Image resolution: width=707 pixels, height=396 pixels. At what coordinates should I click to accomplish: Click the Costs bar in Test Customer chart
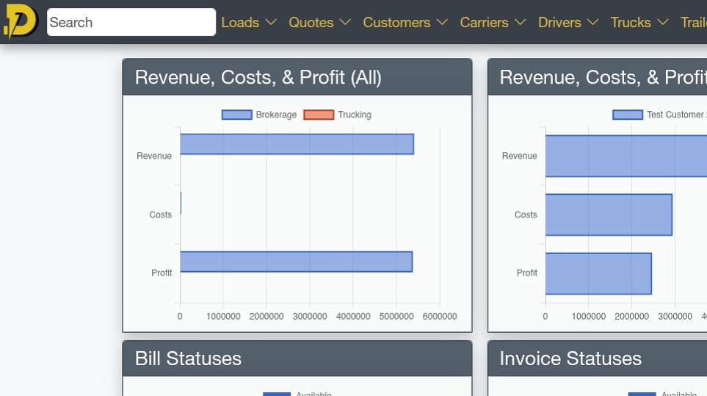click(x=609, y=215)
